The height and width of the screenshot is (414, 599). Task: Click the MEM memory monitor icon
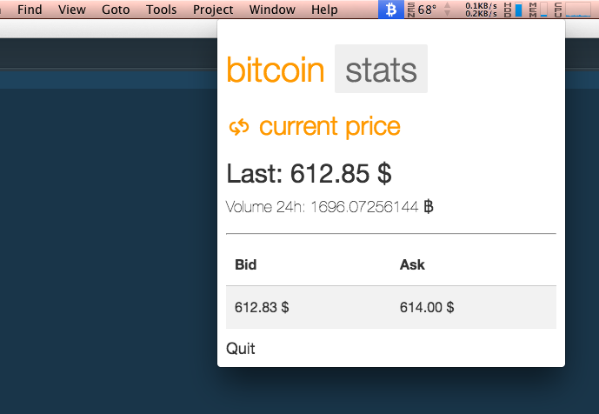[538, 10]
